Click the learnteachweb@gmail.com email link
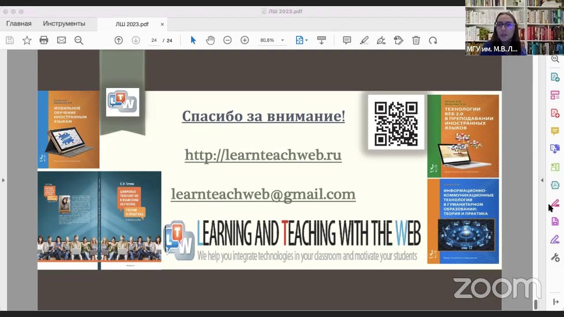The width and height of the screenshot is (564, 317). [263, 194]
